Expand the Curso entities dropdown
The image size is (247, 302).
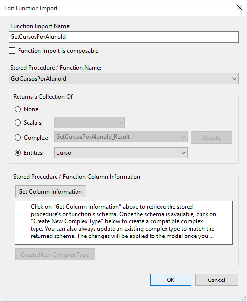coord(121,153)
